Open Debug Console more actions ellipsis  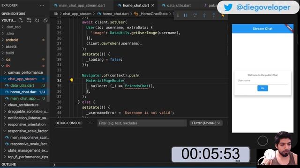[90, 123]
